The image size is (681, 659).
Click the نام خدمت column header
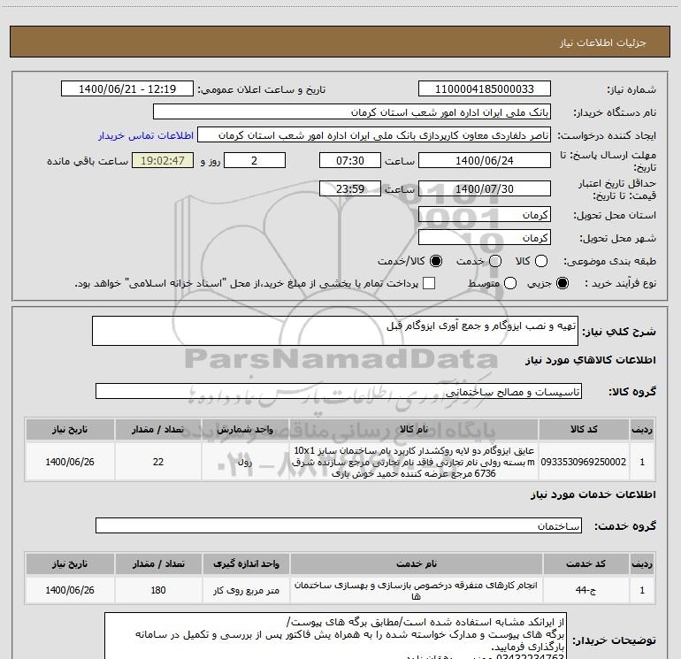click(416, 563)
